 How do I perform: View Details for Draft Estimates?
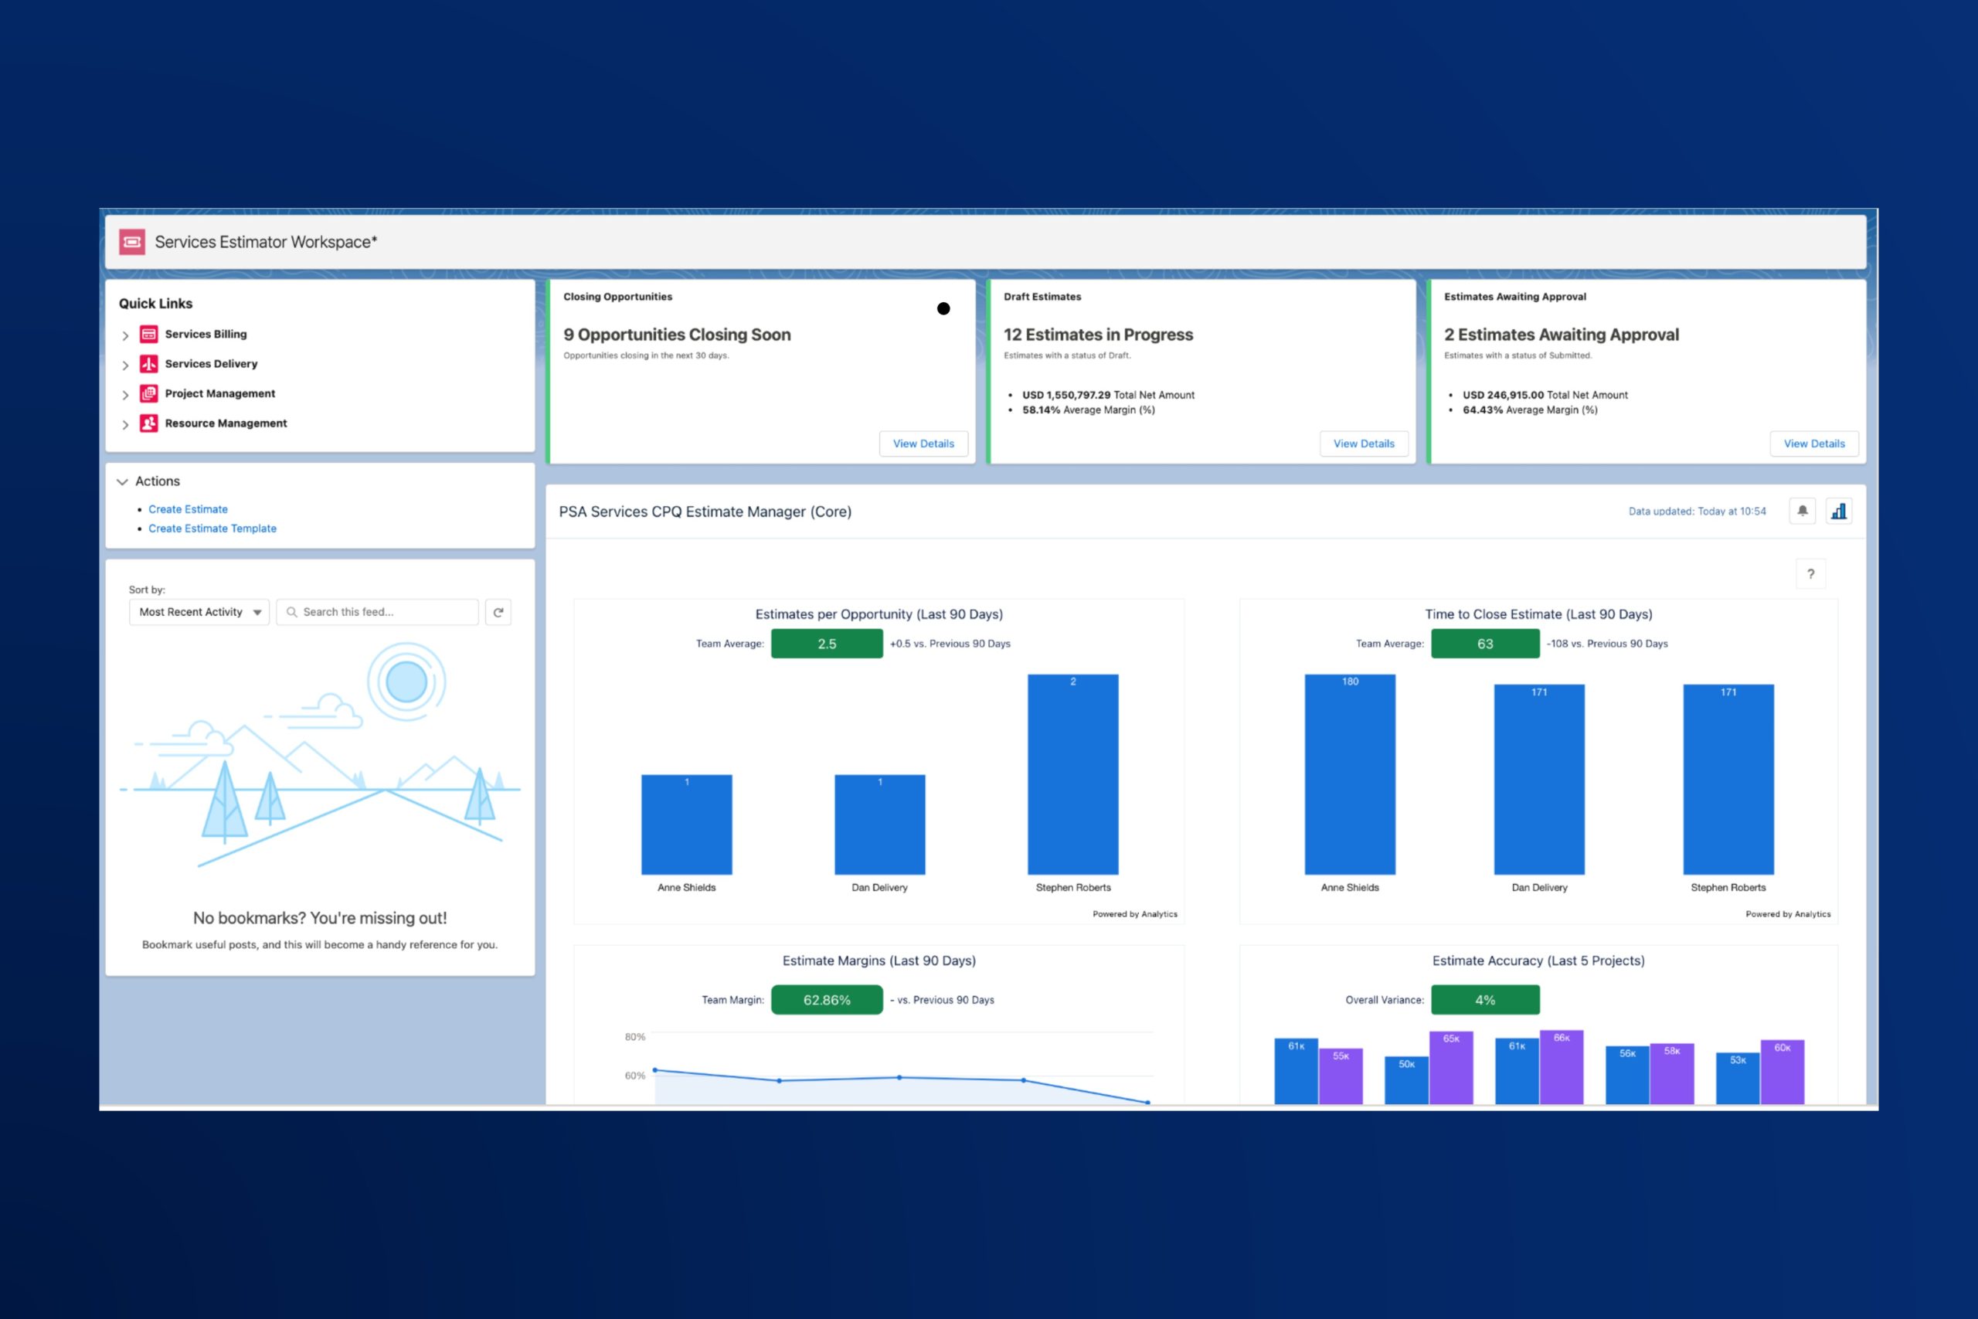point(1363,444)
